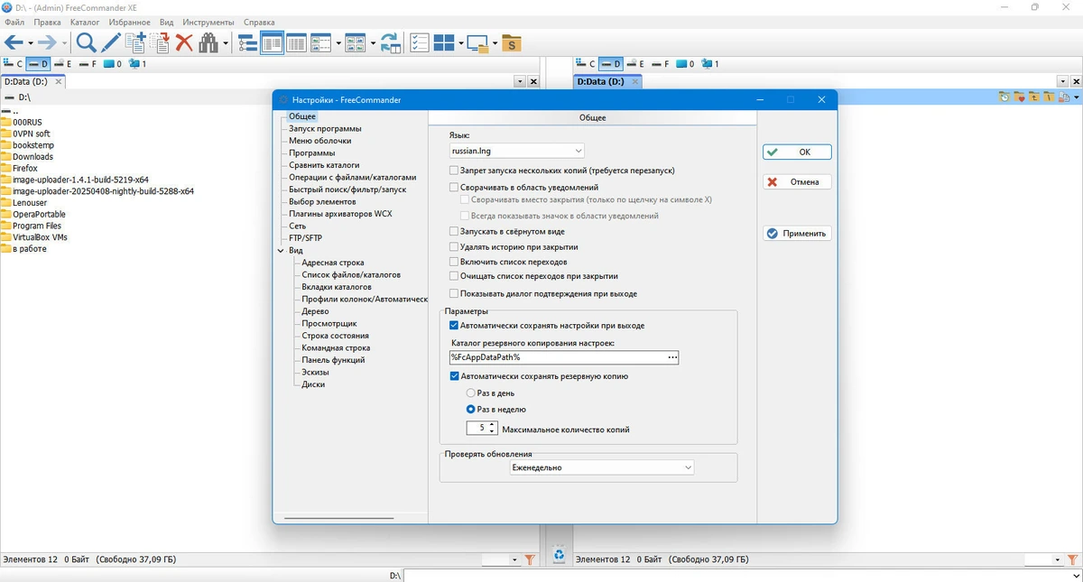Uncheck 'Автоматически сохранять настройки при выходе'

(454, 326)
